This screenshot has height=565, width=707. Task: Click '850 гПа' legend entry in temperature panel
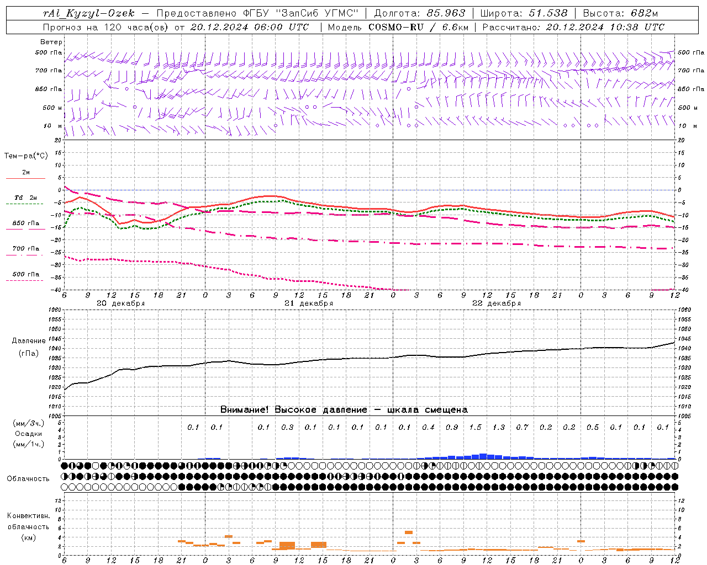click(26, 223)
